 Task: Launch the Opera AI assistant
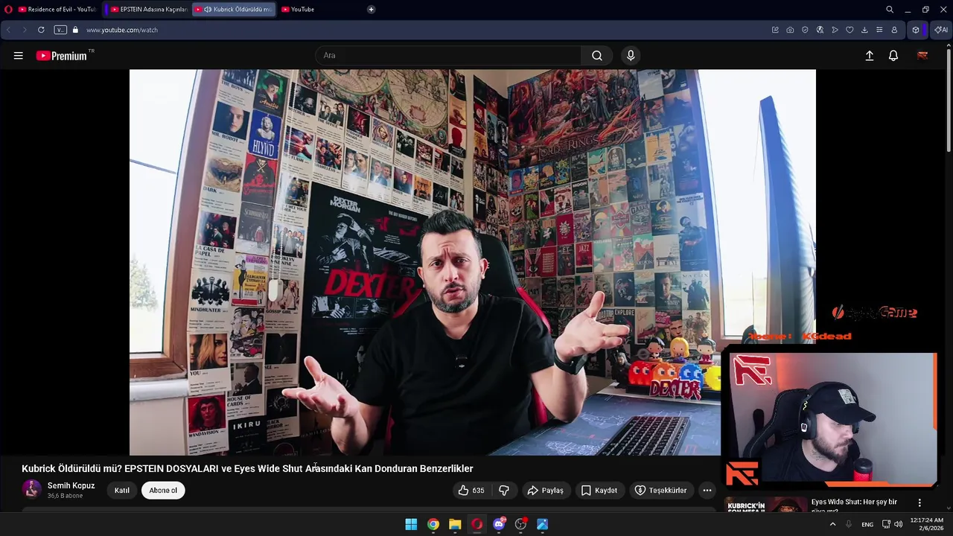pos(941,30)
